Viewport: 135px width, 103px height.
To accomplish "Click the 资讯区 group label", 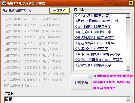I will pyautogui.click(x=79, y=9).
